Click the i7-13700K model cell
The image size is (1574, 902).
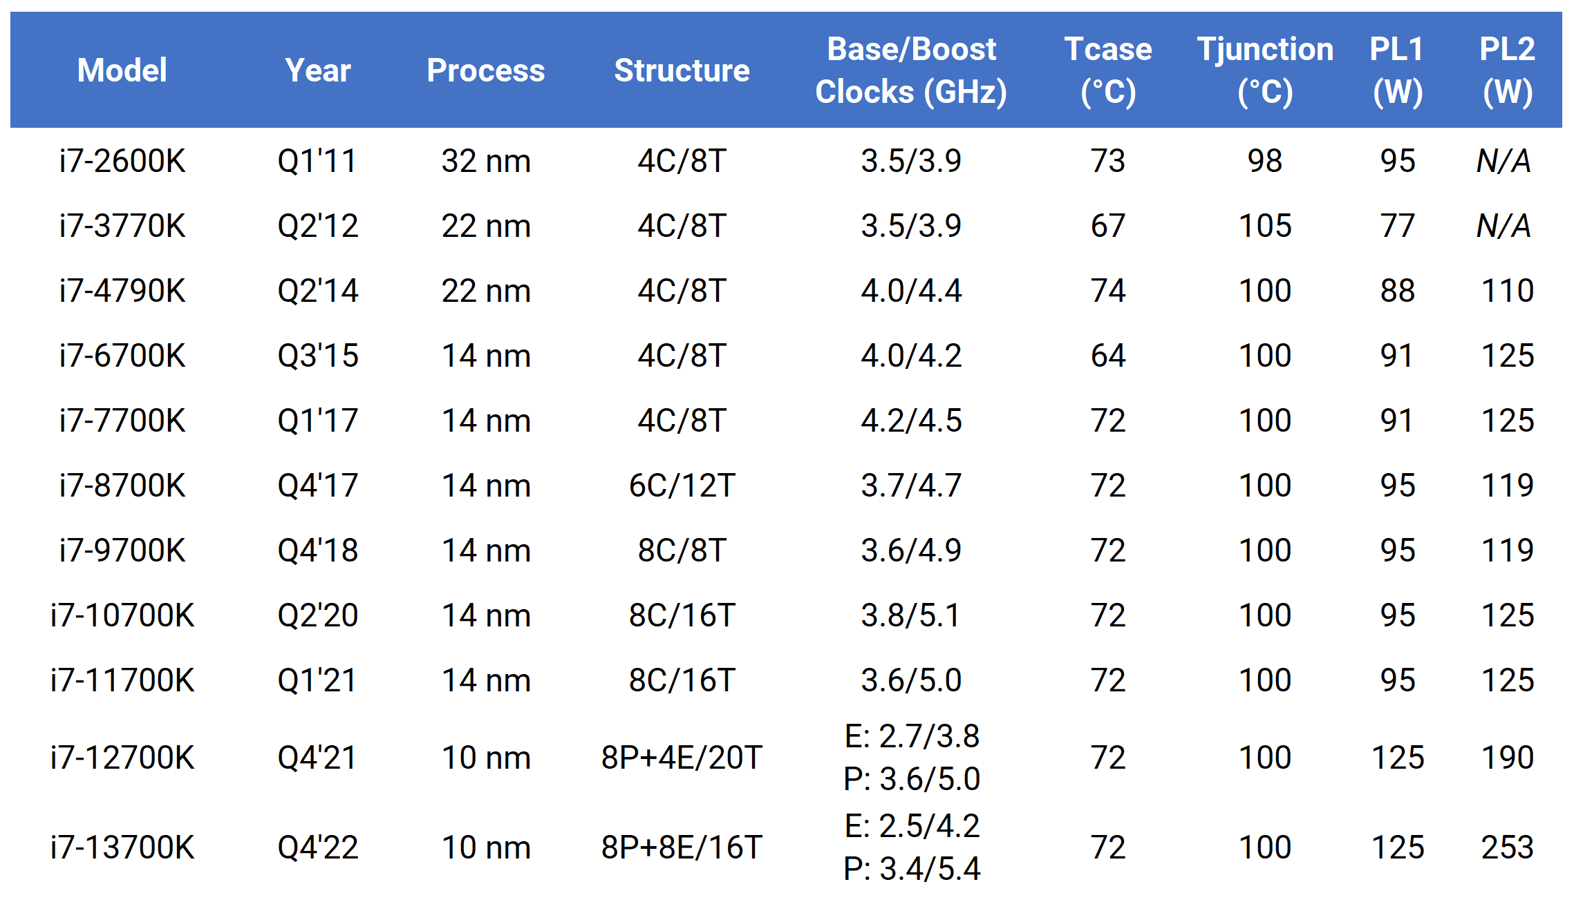click(122, 847)
